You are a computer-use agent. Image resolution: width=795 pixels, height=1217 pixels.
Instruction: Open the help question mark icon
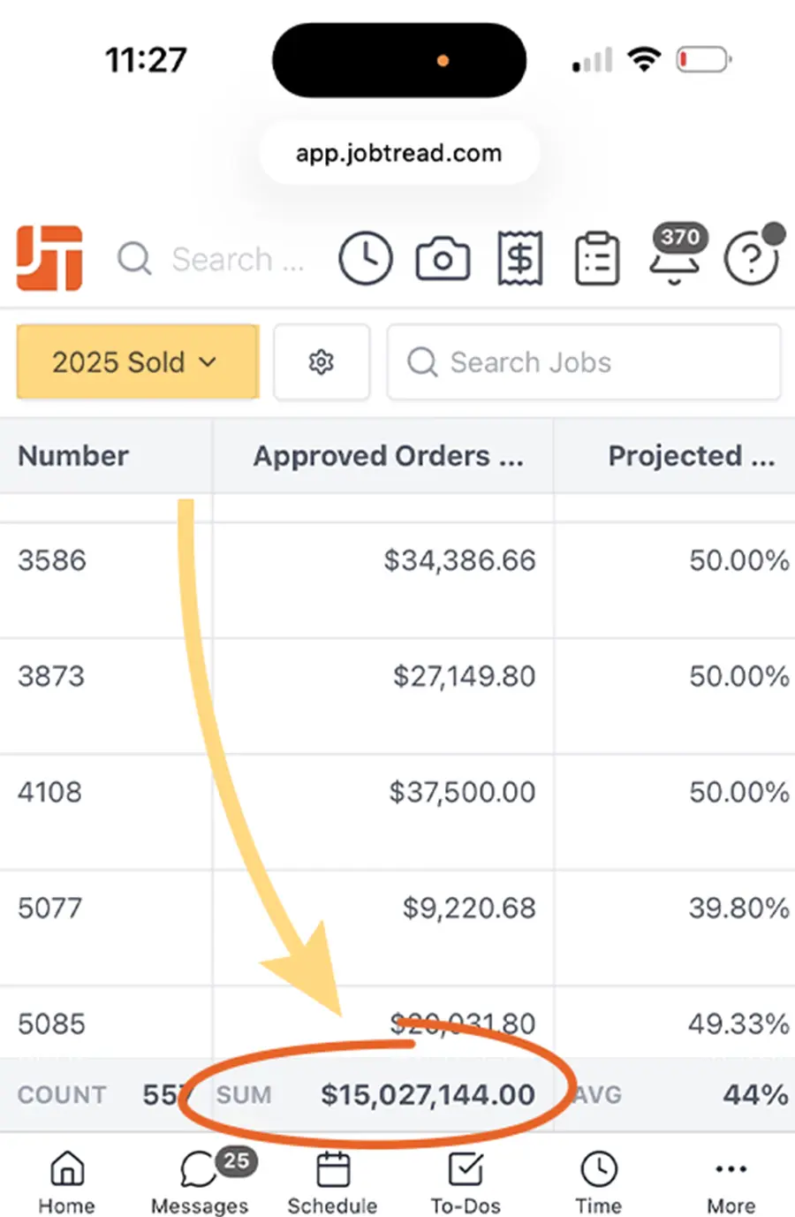[x=751, y=259]
